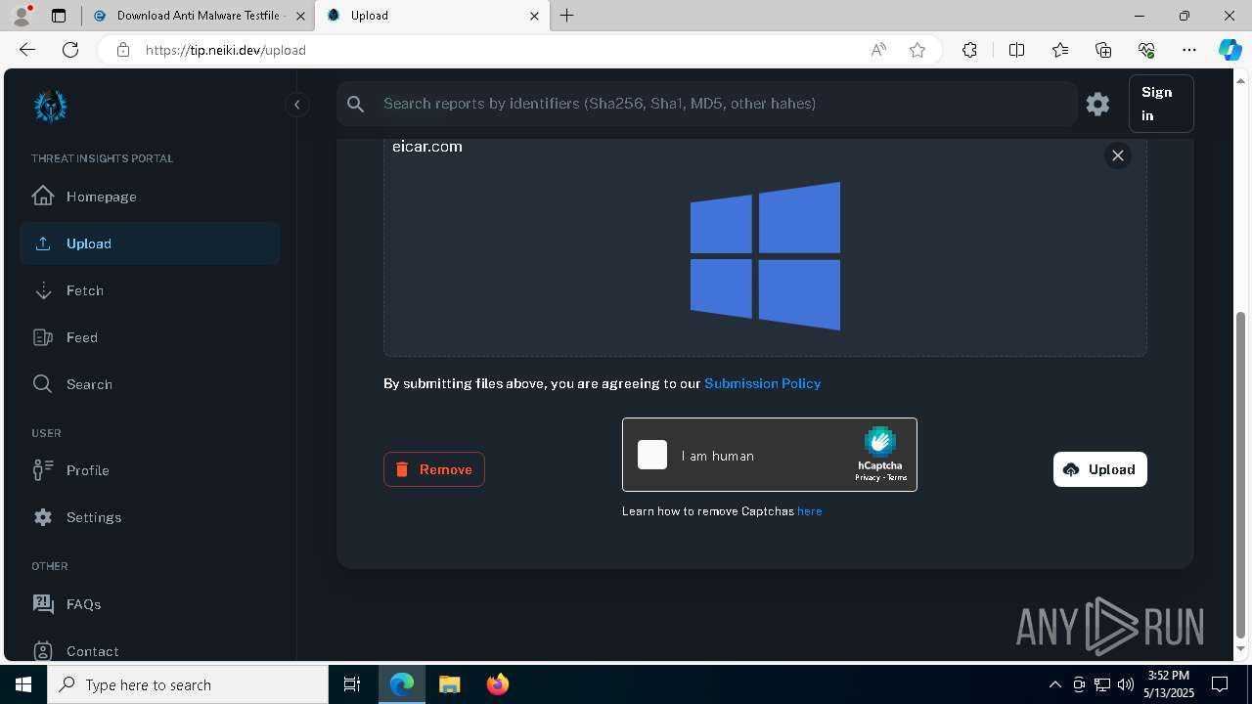Screen dimensions: 1252x704
Task: Check the I am human captcha box
Action: pos(652,455)
